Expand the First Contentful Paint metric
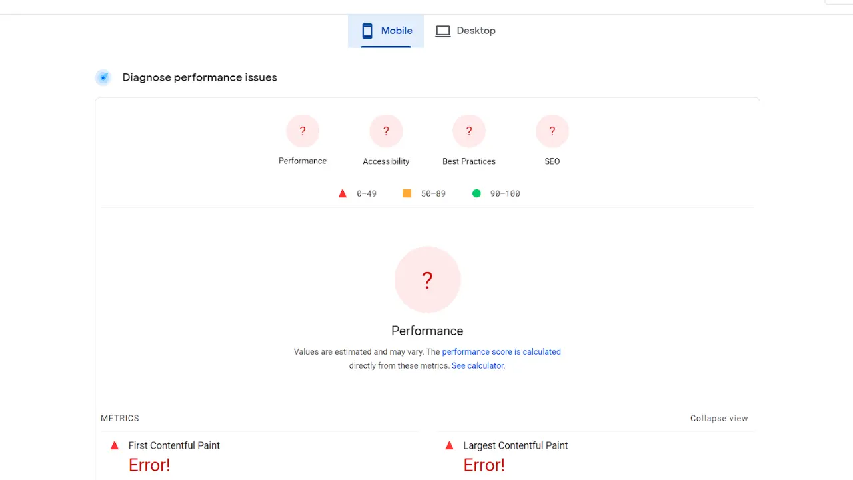 [x=174, y=445]
